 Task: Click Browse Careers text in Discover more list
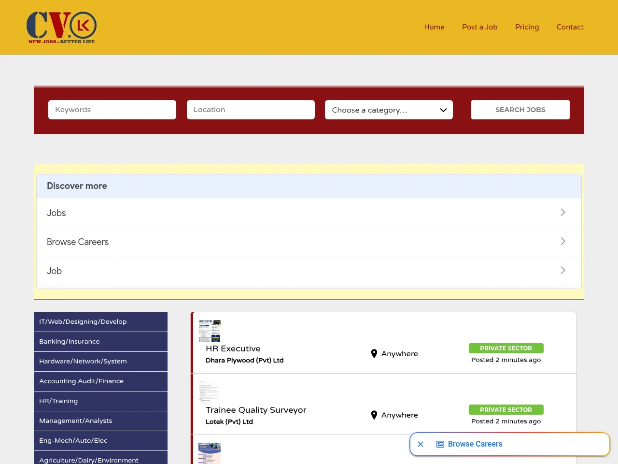point(78,242)
